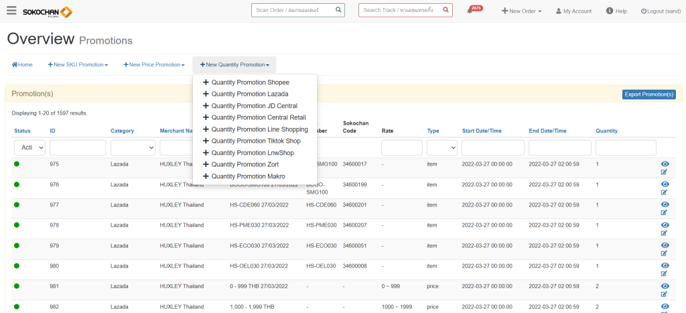Log out of the sand account
The width and height of the screenshot is (686, 313).
click(x=661, y=11)
